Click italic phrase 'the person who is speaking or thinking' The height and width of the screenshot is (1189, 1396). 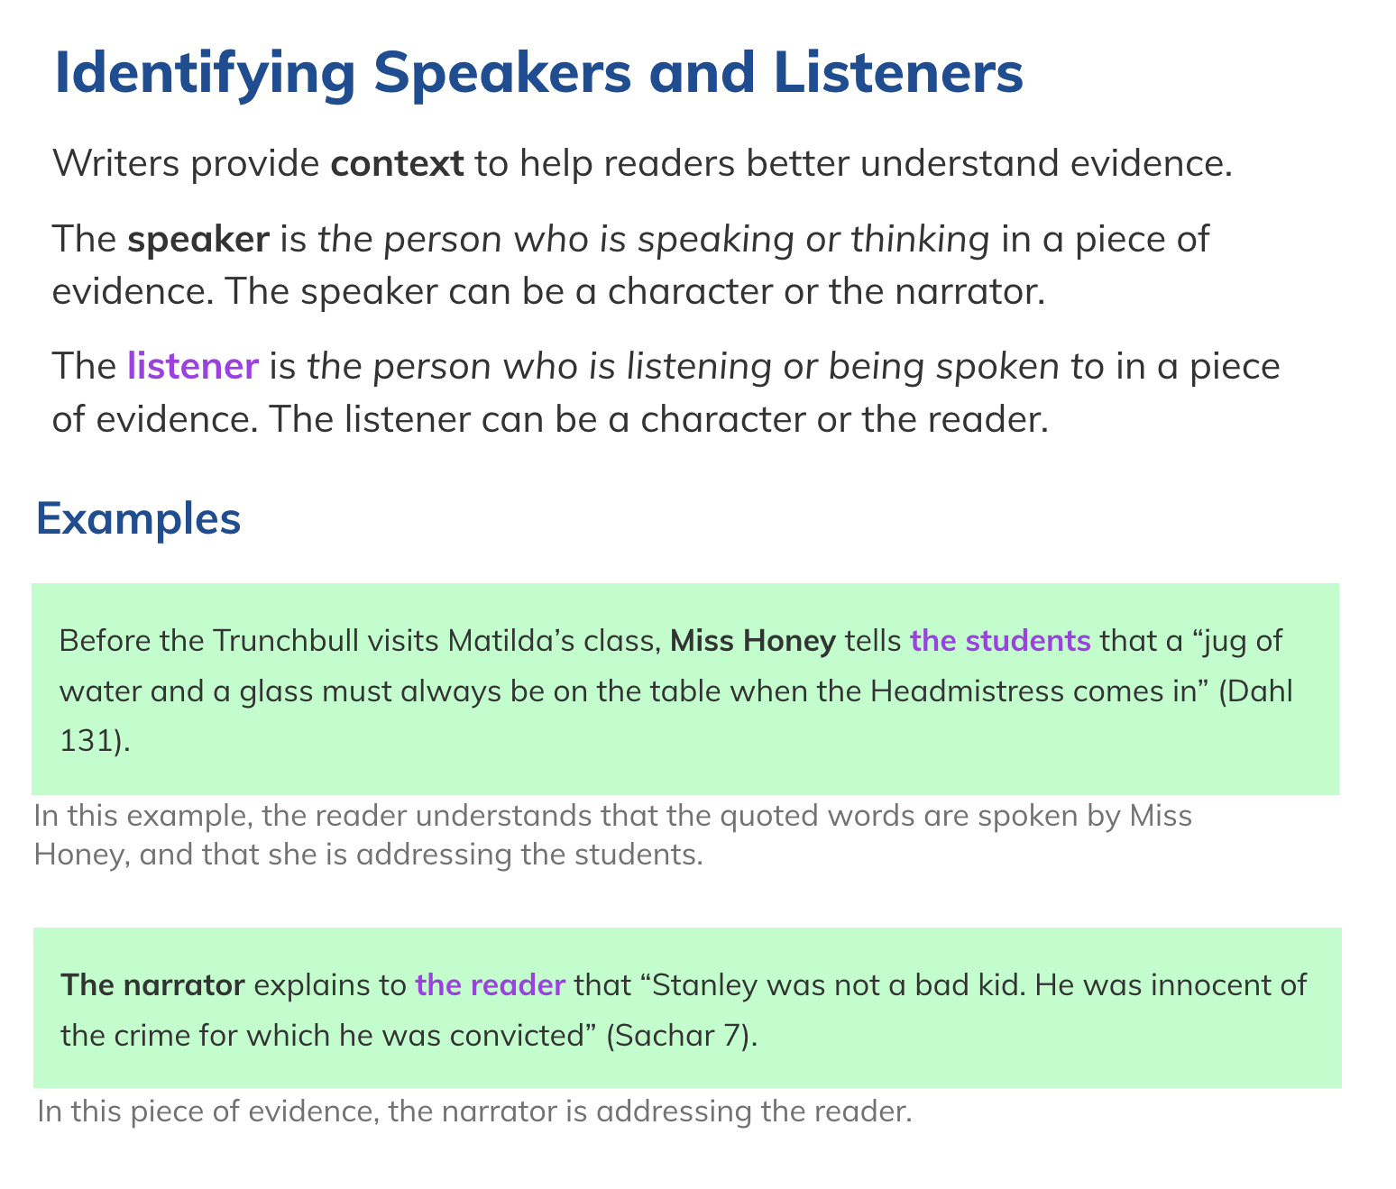tap(654, 240)
